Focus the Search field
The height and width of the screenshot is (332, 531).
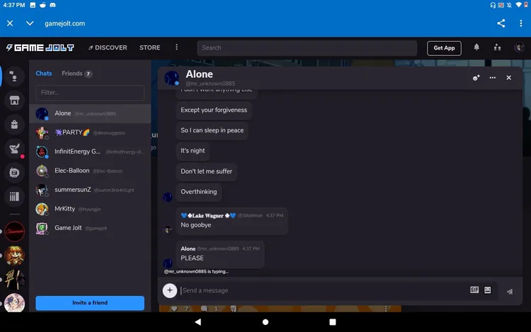(x=307, y=47)
